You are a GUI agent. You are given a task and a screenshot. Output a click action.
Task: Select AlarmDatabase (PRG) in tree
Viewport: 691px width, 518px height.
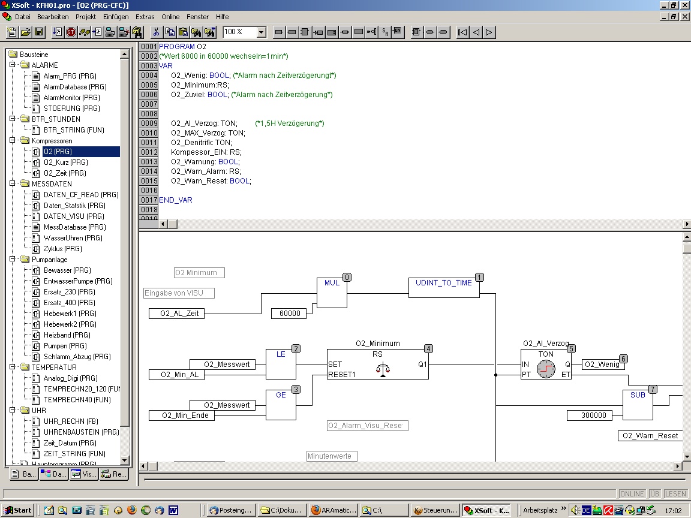(75, 87)
